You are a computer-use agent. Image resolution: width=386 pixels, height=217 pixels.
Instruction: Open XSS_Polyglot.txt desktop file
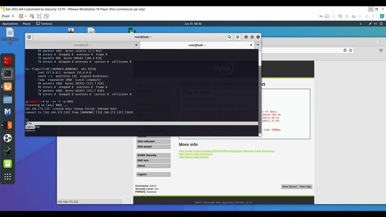click(10, 36)
